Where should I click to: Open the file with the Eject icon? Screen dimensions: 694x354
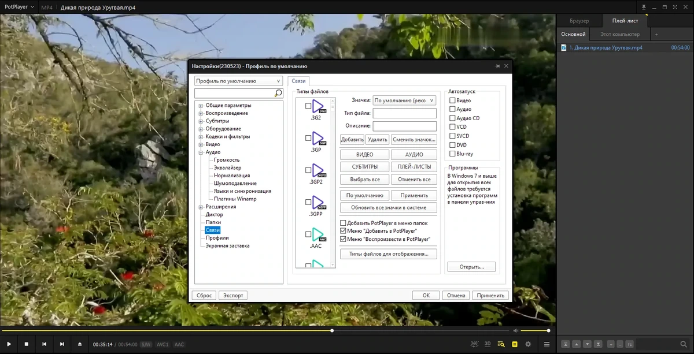point(80,344)
